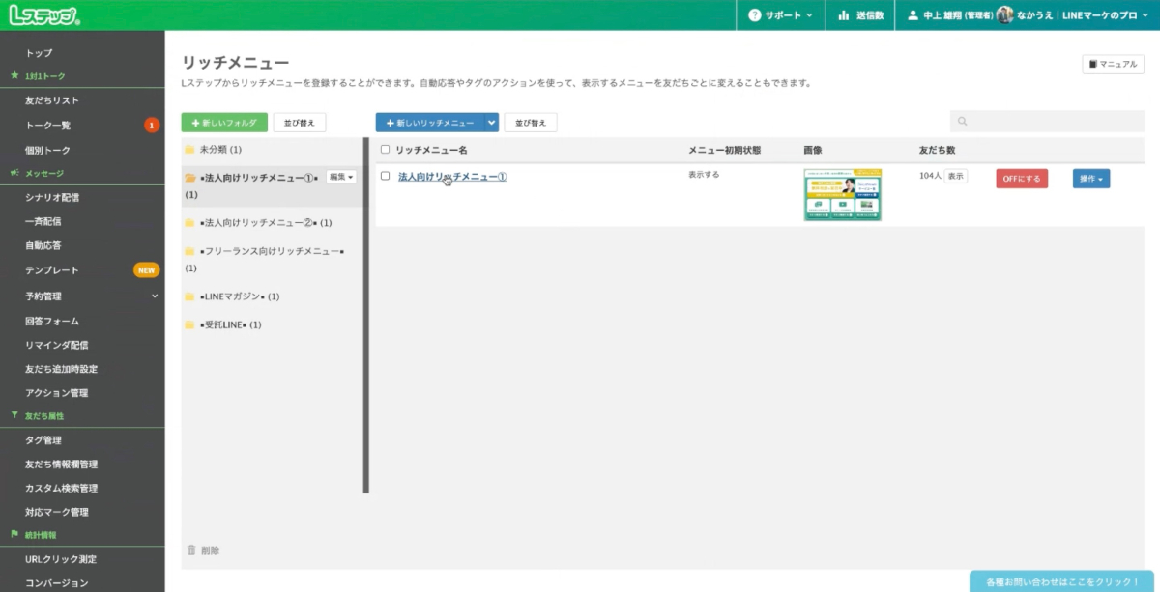Open the 法人向けリッチメニュー① edit link

tap(449, 177)
